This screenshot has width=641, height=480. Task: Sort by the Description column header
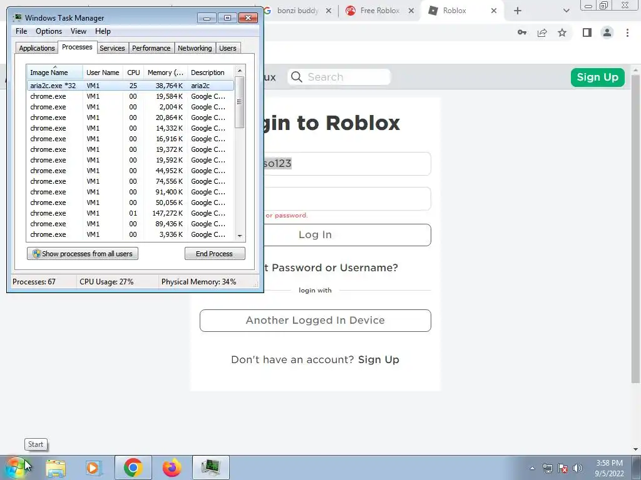coord(210,72)
